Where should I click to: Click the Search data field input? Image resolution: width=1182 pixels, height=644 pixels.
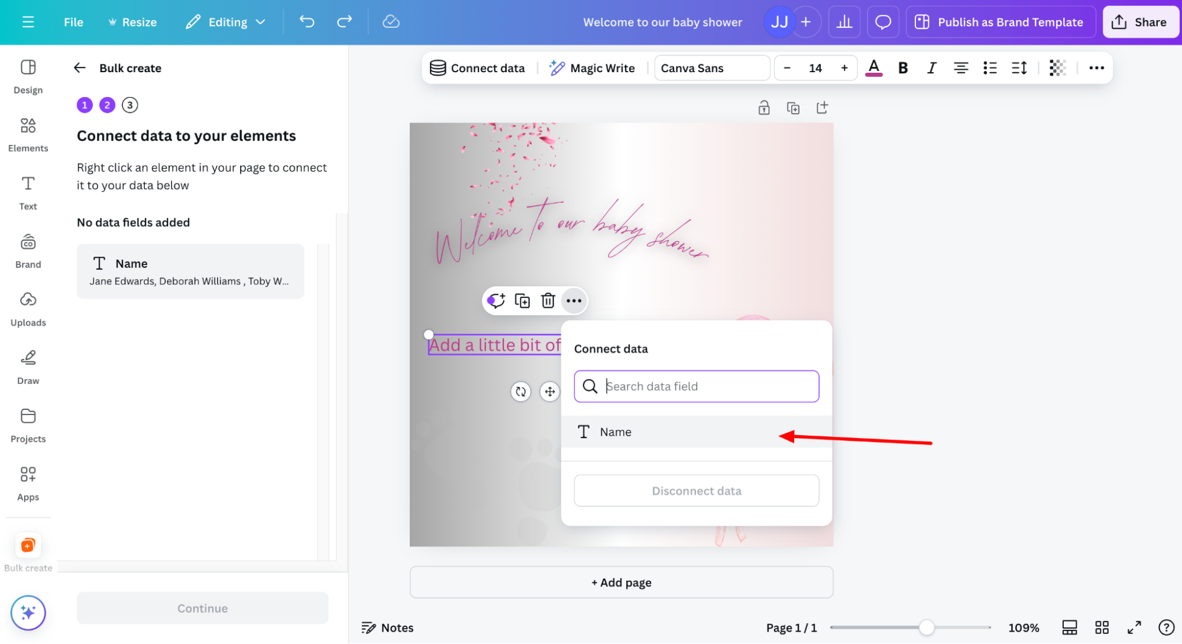(696, 386)
